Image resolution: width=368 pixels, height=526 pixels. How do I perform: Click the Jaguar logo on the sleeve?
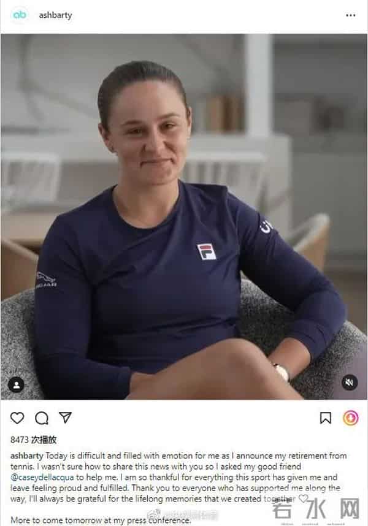click(47, 280)
